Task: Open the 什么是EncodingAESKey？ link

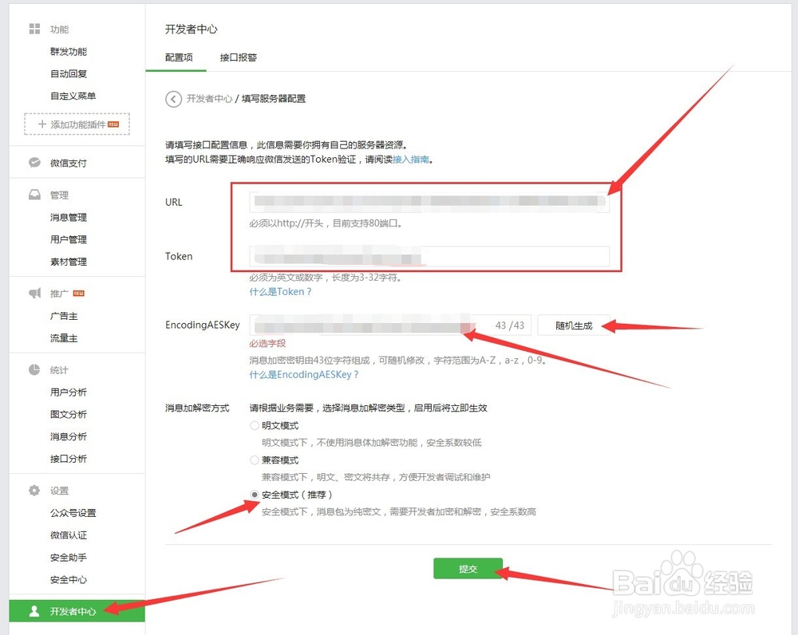Action: (x=304, y=374)
